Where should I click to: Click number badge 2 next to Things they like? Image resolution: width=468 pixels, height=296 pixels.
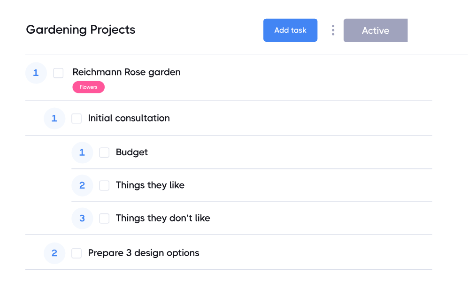point(82,185)
